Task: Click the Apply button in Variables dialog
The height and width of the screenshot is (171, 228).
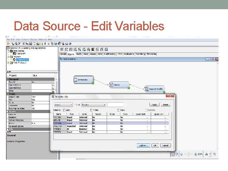Action: (155, 104)
